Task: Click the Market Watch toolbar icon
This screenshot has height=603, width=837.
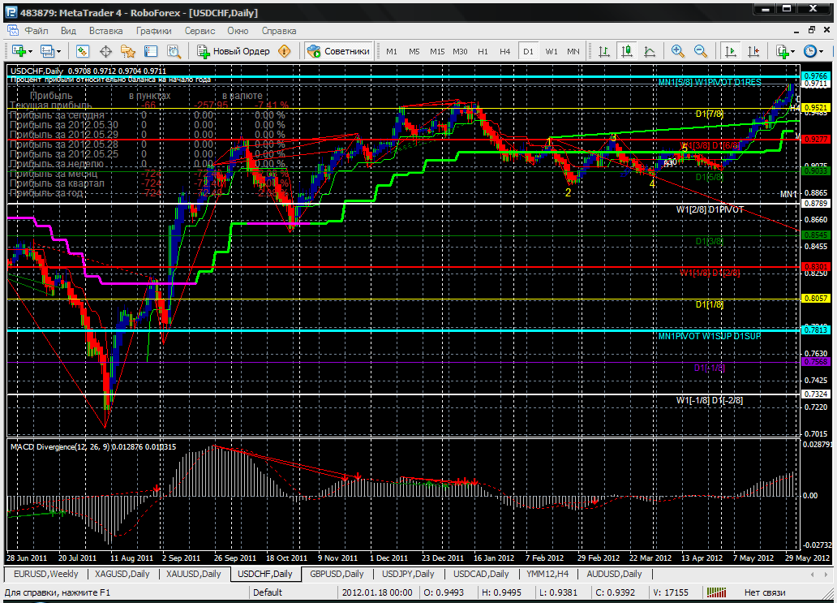Action: click(83, 51)
